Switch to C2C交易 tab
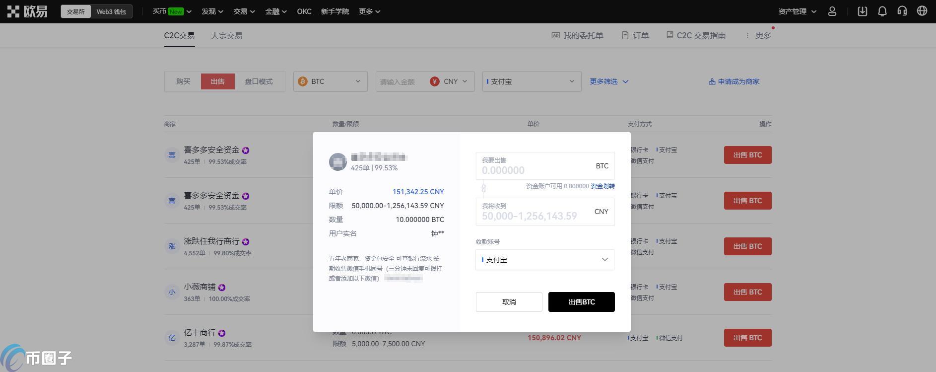Image resolution: width=936 pixels, height=372 pixels. point(180,36)
